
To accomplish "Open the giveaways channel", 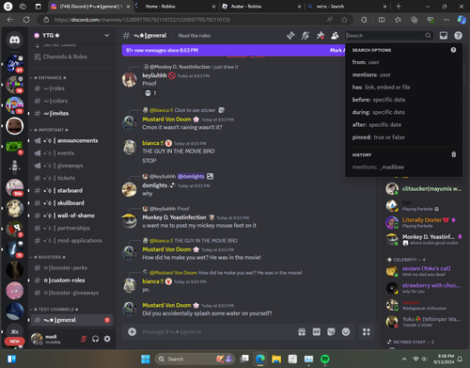I will tap(71, 166).
